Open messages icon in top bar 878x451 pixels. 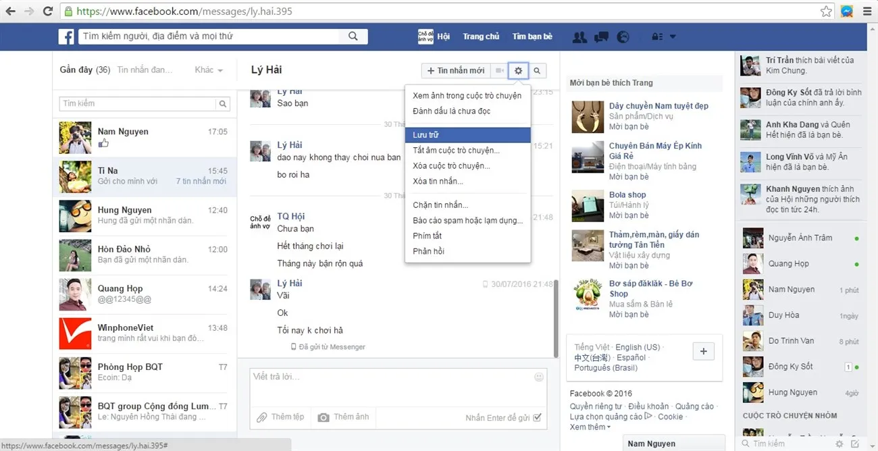(x=600, y=36)
